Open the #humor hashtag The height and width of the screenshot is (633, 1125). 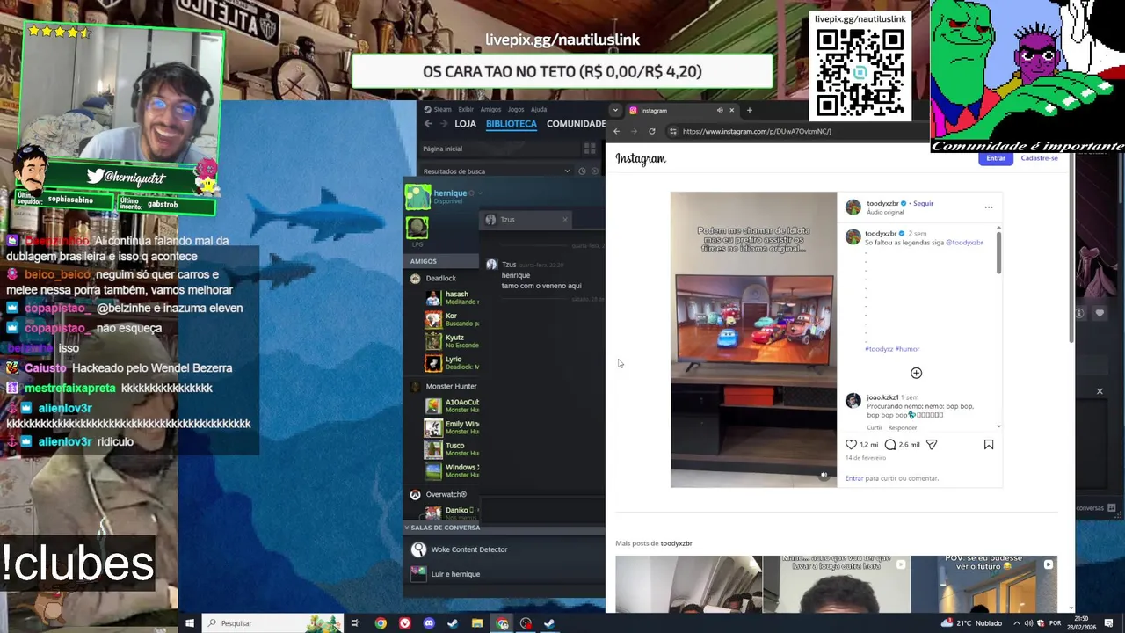(x=907, y=349)
